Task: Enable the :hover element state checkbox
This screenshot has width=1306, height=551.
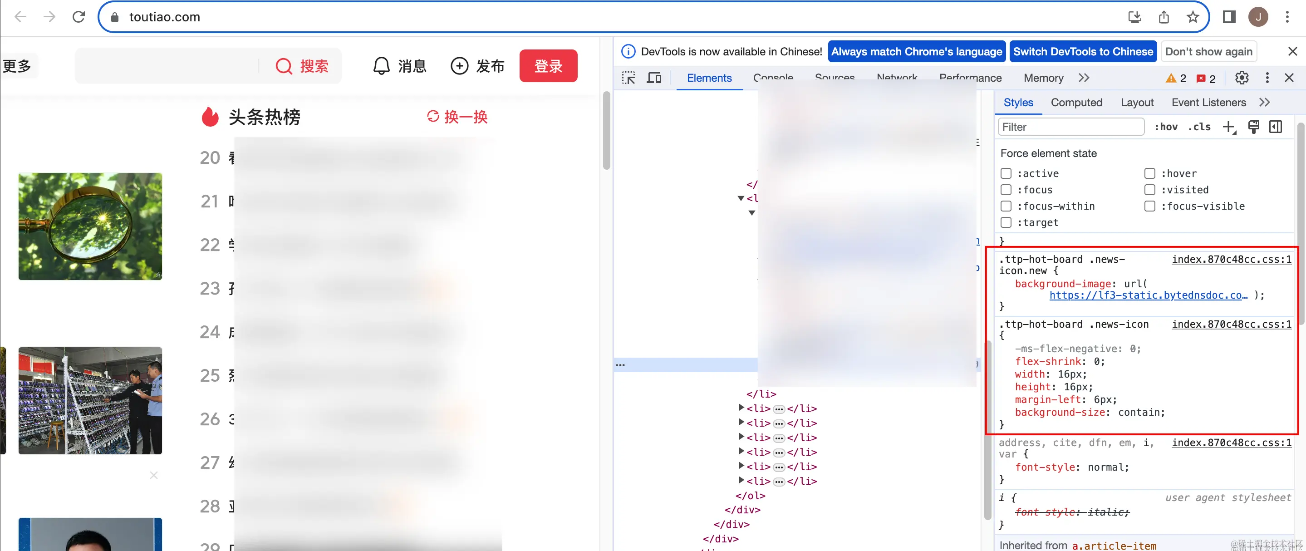Action: pyautogui.click(x=1150, y=174)
